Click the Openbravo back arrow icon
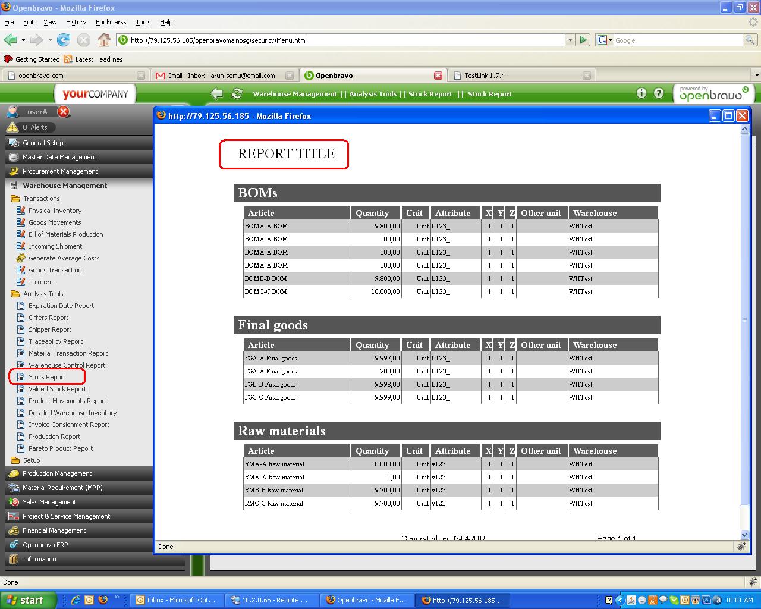 217,93
